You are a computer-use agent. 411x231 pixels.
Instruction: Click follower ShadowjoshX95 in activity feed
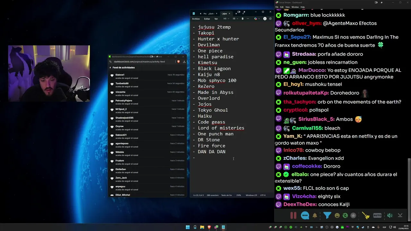(x=124, y=118)
